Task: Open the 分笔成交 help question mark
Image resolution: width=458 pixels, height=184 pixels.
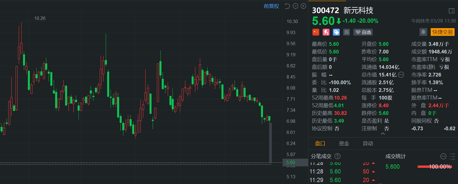Action: [x=337, y=156]
